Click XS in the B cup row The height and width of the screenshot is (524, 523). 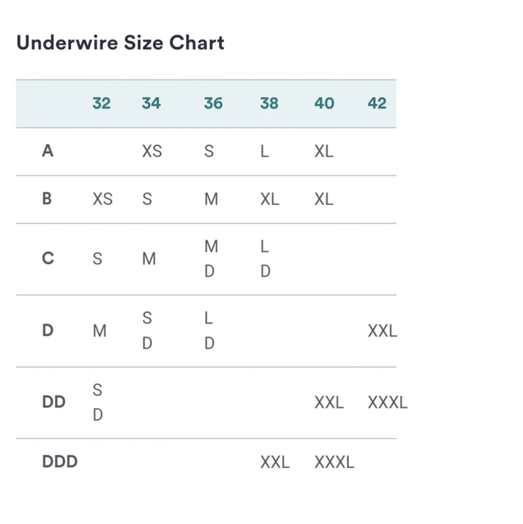tap(103, 199)
